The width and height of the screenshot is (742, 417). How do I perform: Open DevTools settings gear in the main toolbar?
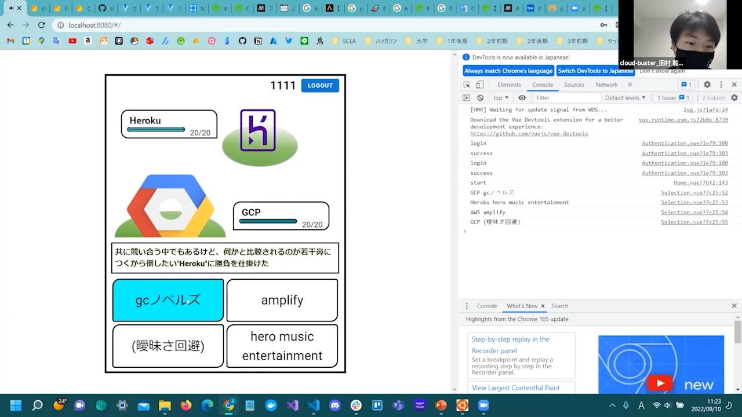point(707,85)
